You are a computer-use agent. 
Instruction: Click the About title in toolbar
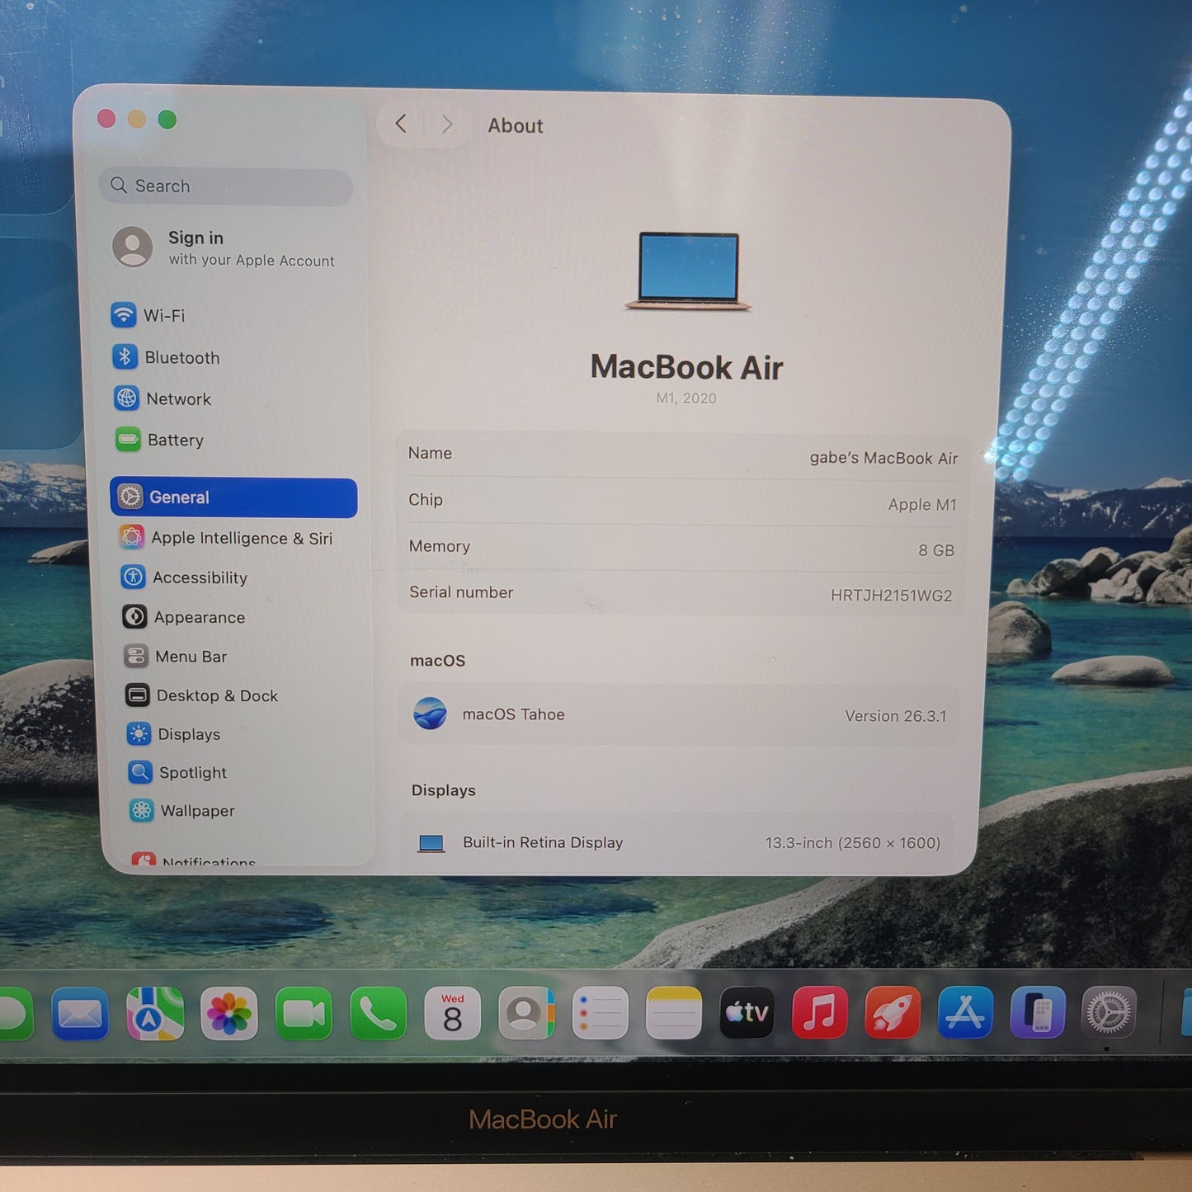click(516, 125)
